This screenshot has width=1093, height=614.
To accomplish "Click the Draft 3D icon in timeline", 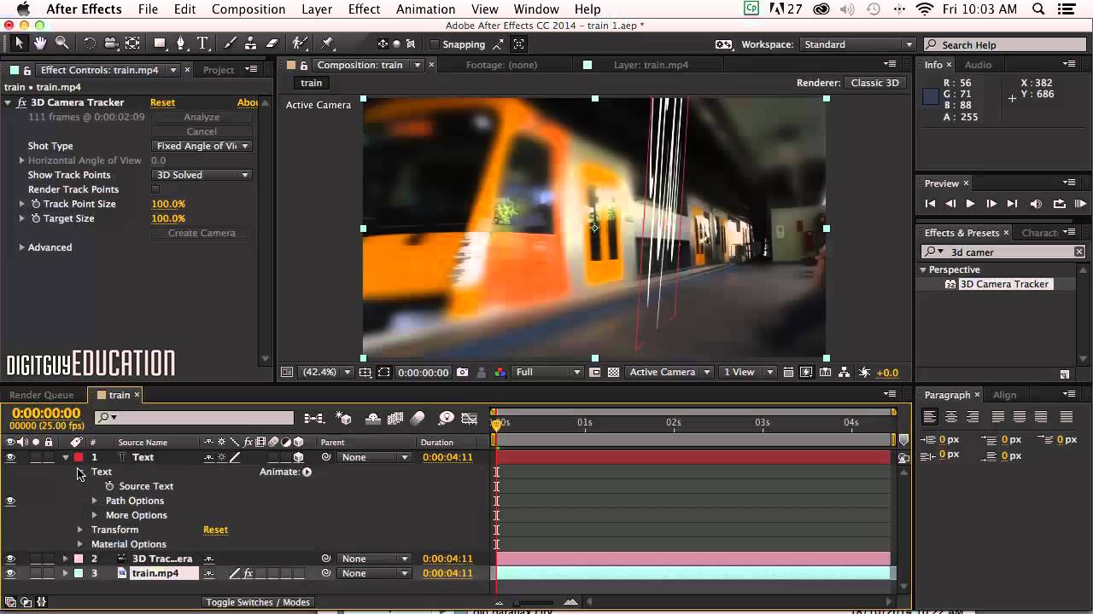I will (344, 418).
